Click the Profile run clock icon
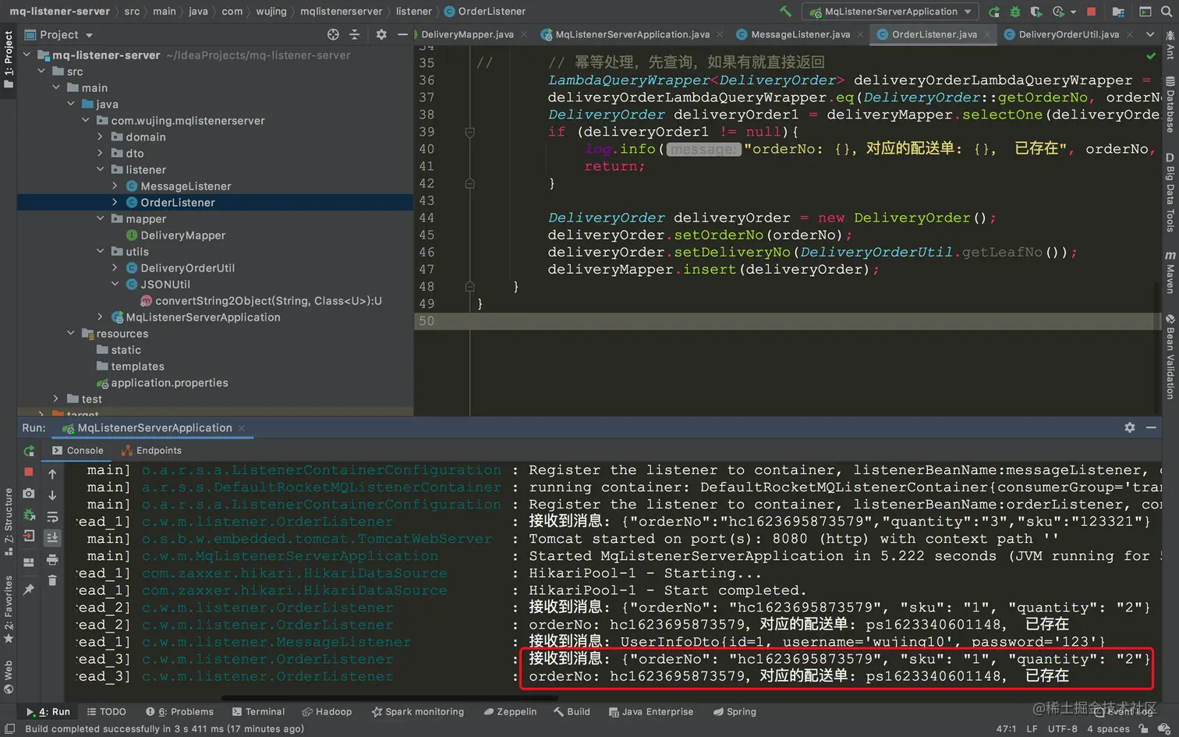 (x=1059, y=12)
